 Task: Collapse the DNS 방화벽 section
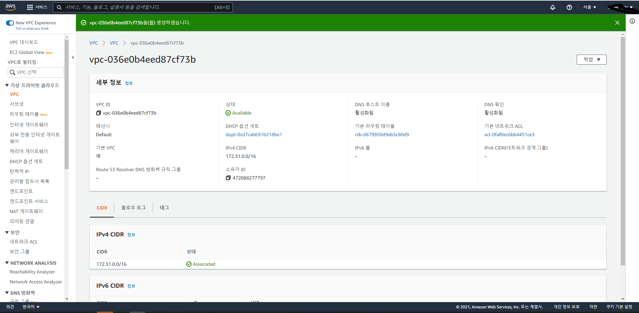click(x=7, y=293)
